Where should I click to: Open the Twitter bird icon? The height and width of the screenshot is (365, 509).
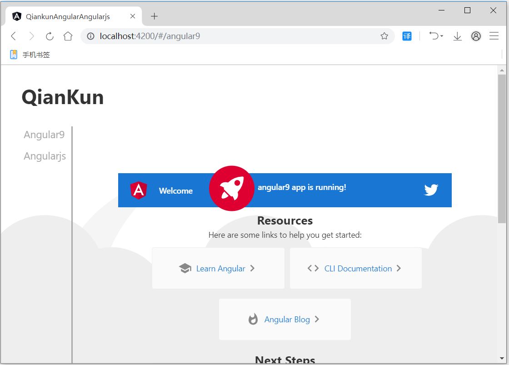(x=431, y=190)
